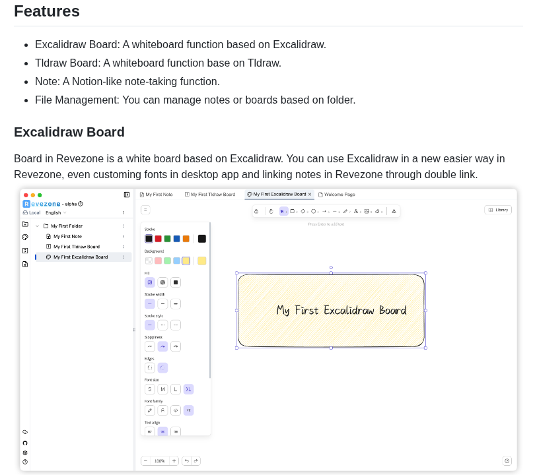Screen dimensions: 535x475
Task: Open the English language dropdown
Action: [56, 212]
